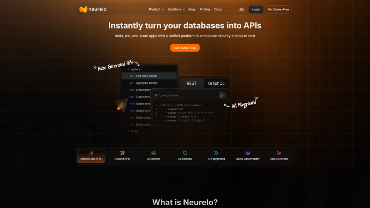This screenshot has height=208, width=370.
Task: Select the Custom APIs tools icon
Action: tap(122, 153)
